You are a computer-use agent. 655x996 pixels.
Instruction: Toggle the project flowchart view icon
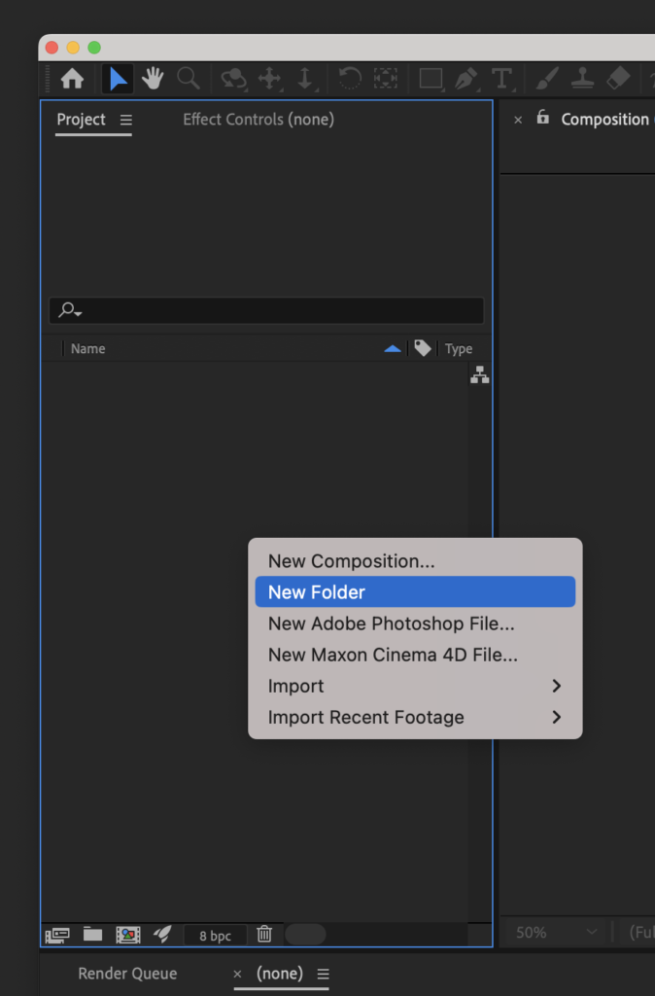pyautogui.click(x=479, y=375)
